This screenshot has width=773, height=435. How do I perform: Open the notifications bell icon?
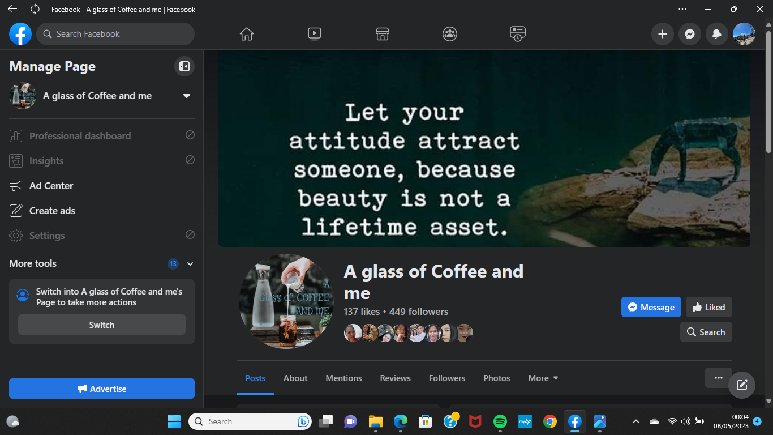pos(717,34)
